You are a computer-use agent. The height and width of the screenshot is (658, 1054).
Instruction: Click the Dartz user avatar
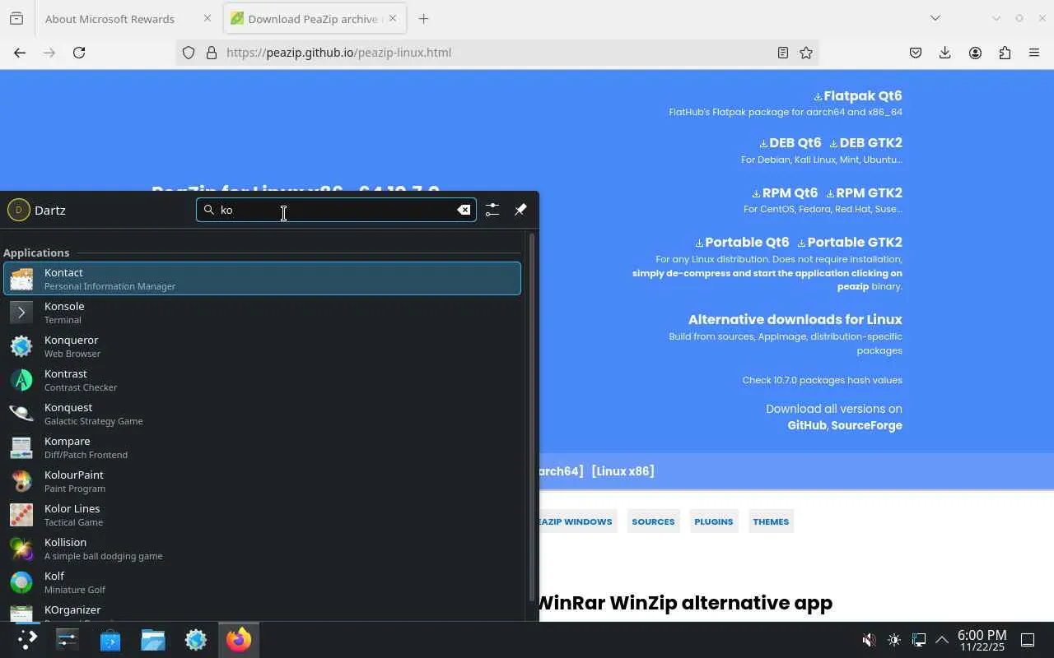pyautogui.click(x=18, y=210)
